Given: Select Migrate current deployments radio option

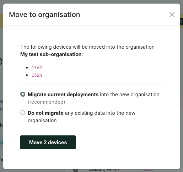Looking at the screenshot, I should tap(23, 94).
